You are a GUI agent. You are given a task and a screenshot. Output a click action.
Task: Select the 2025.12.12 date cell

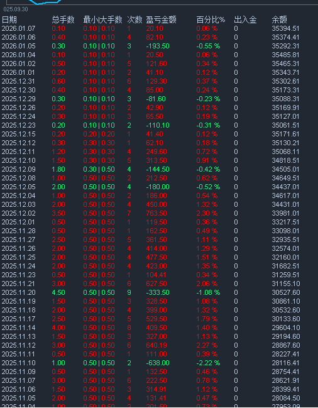click(x=18, y=143)
